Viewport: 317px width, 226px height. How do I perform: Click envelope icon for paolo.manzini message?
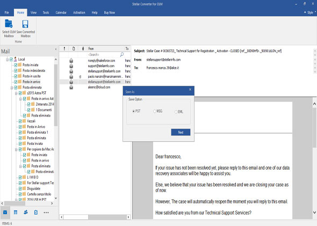(71, 77)
